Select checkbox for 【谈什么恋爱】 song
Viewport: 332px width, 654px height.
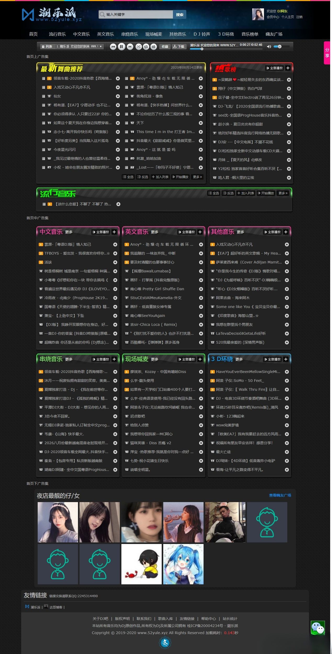pyautogui.click(x=44, y=204)
